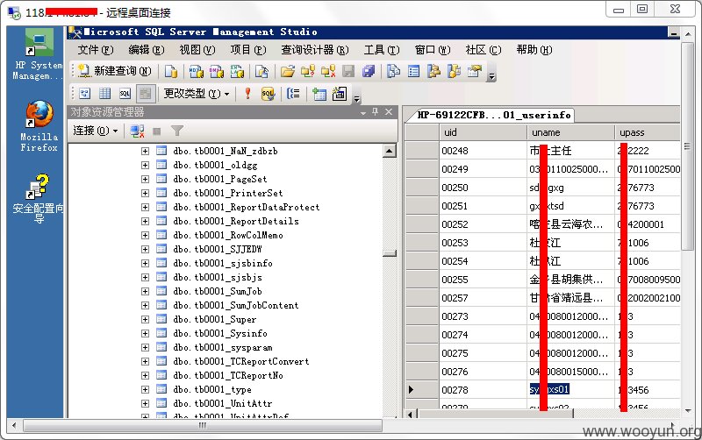The image size is (702, 440).
Task: Open 安全配置向导 desktop shortcut
Action: pyautogui.click(x=39, y=199)
